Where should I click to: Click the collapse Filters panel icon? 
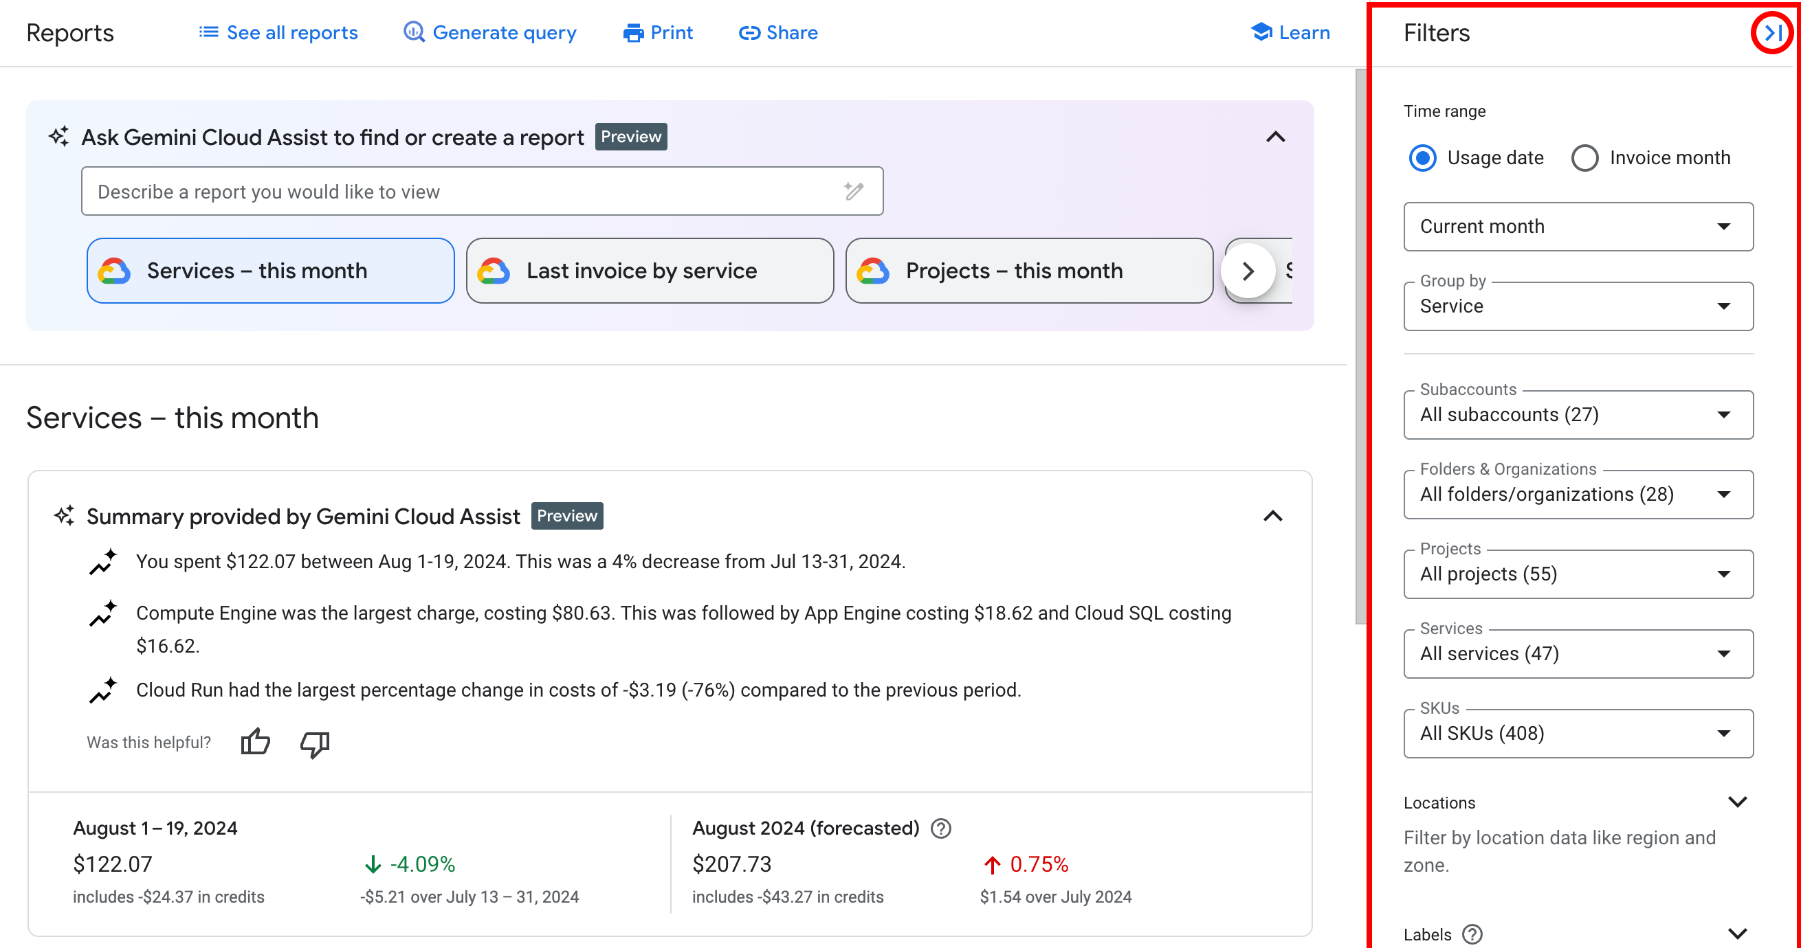(x=1772, y=32)
